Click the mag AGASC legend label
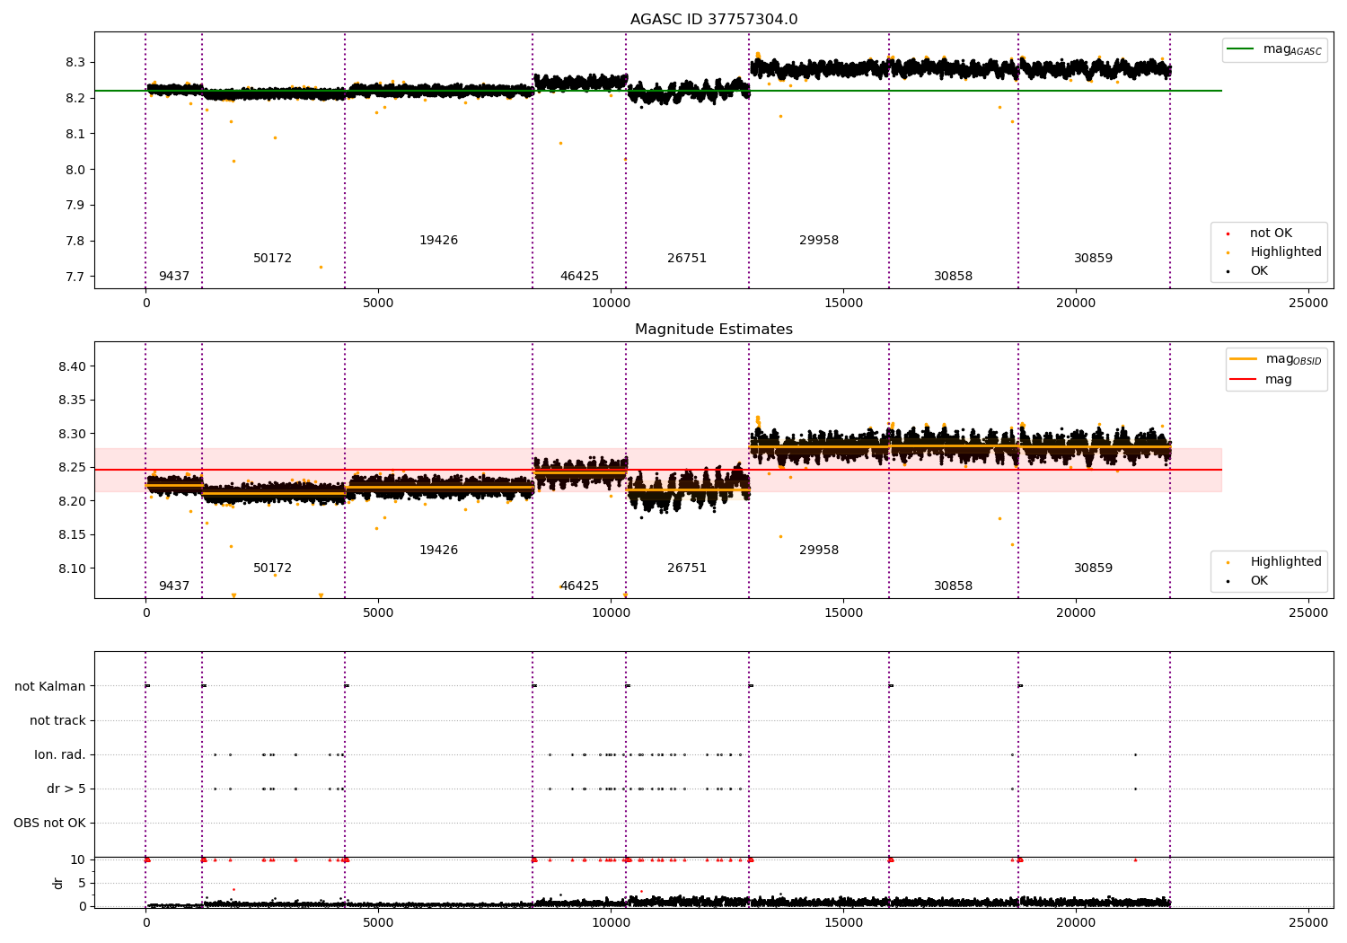Image resolution: width=1347 pixels, height=943 pixels. click(1292, 49)
